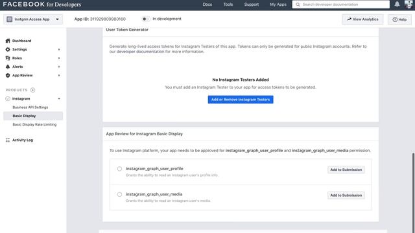Click the Roles icon in sidebar

(x=8, y=58)
